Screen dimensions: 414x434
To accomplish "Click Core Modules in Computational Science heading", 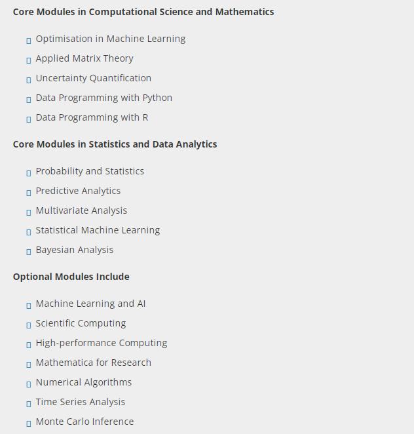I will [143, 12].
